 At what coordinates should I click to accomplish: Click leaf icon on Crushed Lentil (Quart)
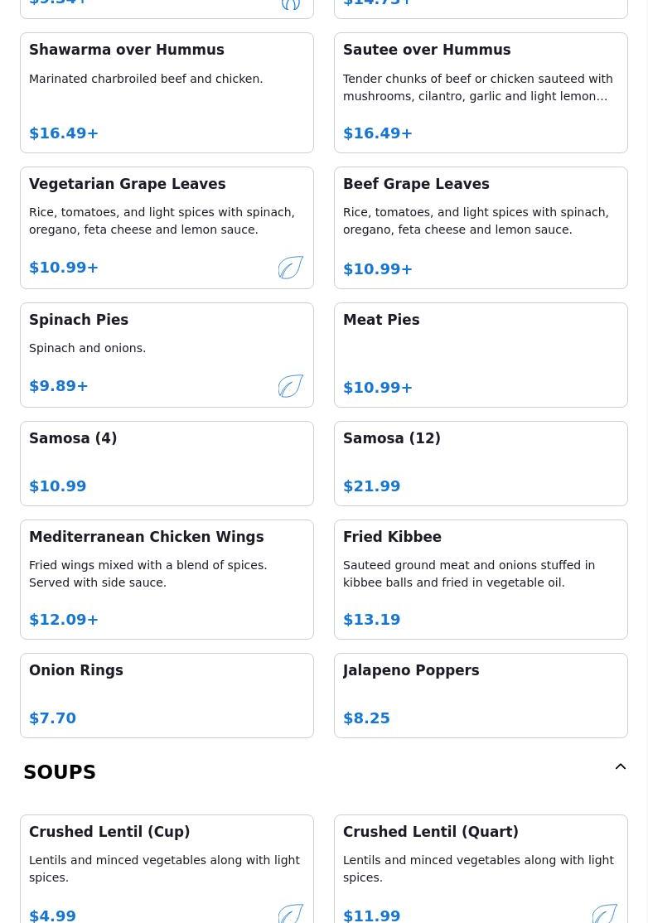pyautogui.click(x=604, y=914)
